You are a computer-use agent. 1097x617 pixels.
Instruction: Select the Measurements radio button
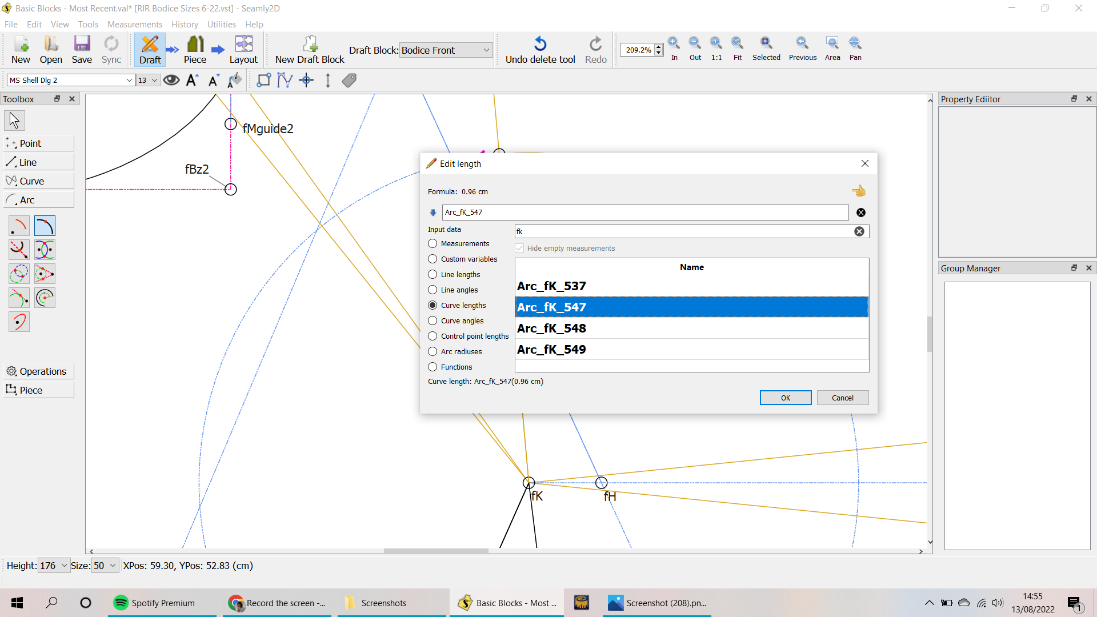click(x=433, y=244)
